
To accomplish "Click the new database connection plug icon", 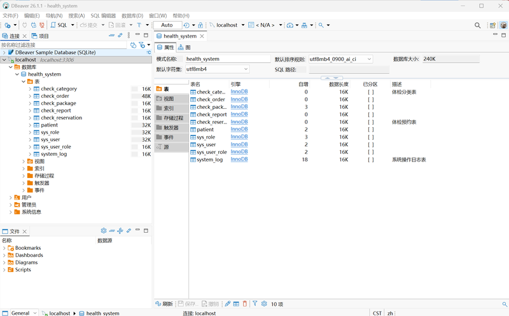I will (x=8, y=25).
